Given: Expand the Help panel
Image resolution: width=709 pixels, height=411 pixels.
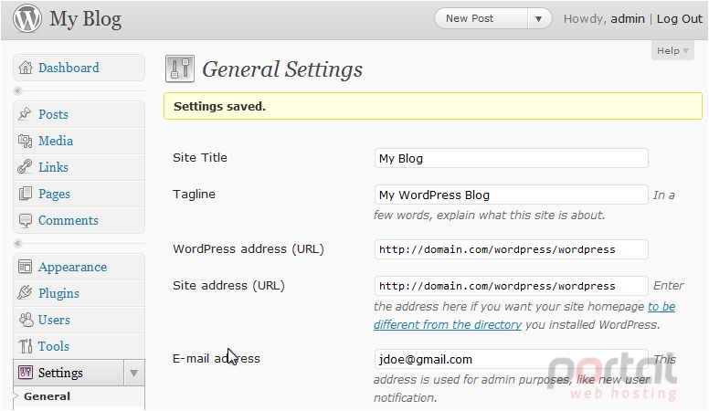Looking at the screenshot, I should click(672, 50).
